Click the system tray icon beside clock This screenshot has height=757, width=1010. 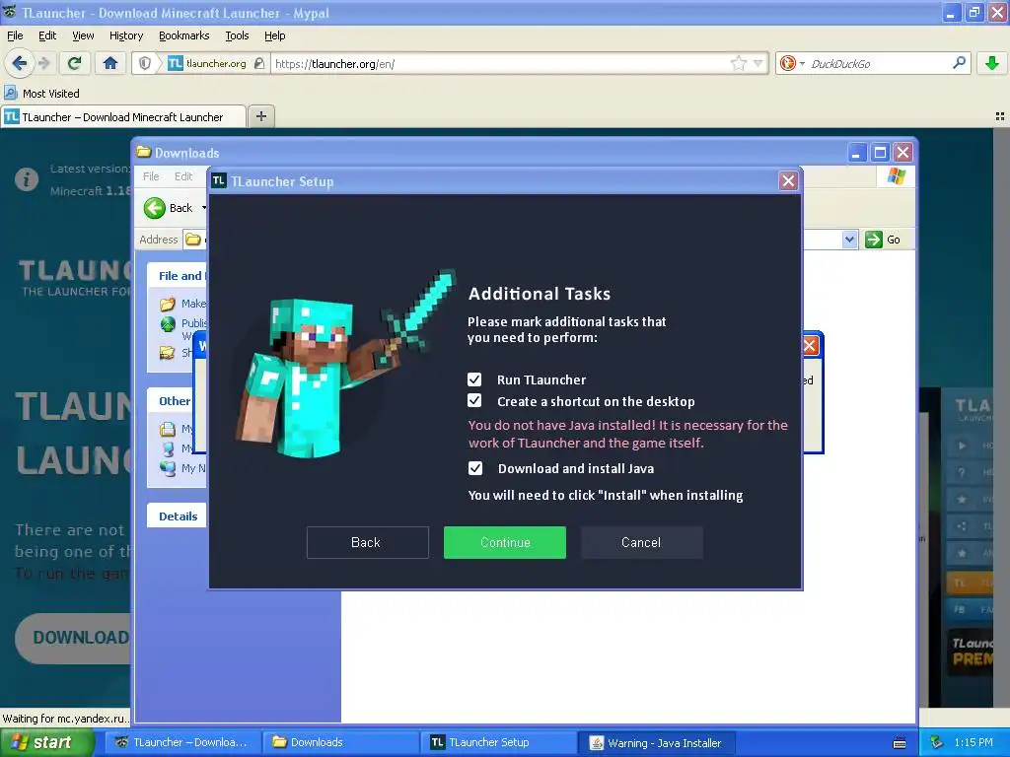(x=936, y=742)
